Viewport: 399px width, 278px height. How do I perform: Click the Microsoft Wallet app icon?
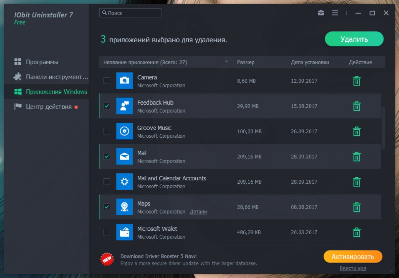(x=125, y=232)
